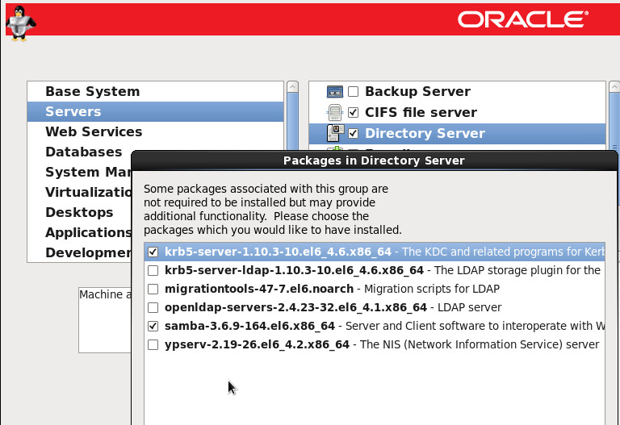Select Applications category

pyautogui.click(x=79, y=232)
